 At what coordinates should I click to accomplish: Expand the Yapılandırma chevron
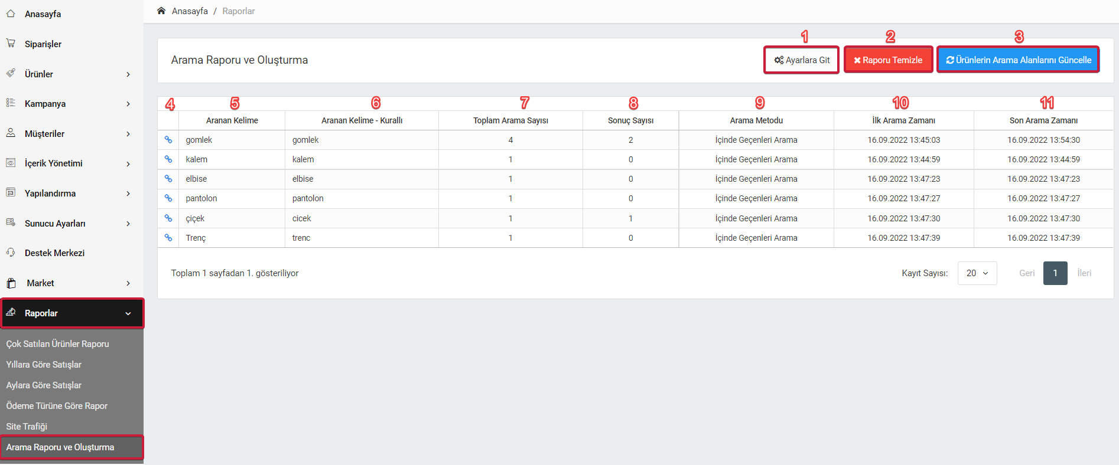click(128, 194)
